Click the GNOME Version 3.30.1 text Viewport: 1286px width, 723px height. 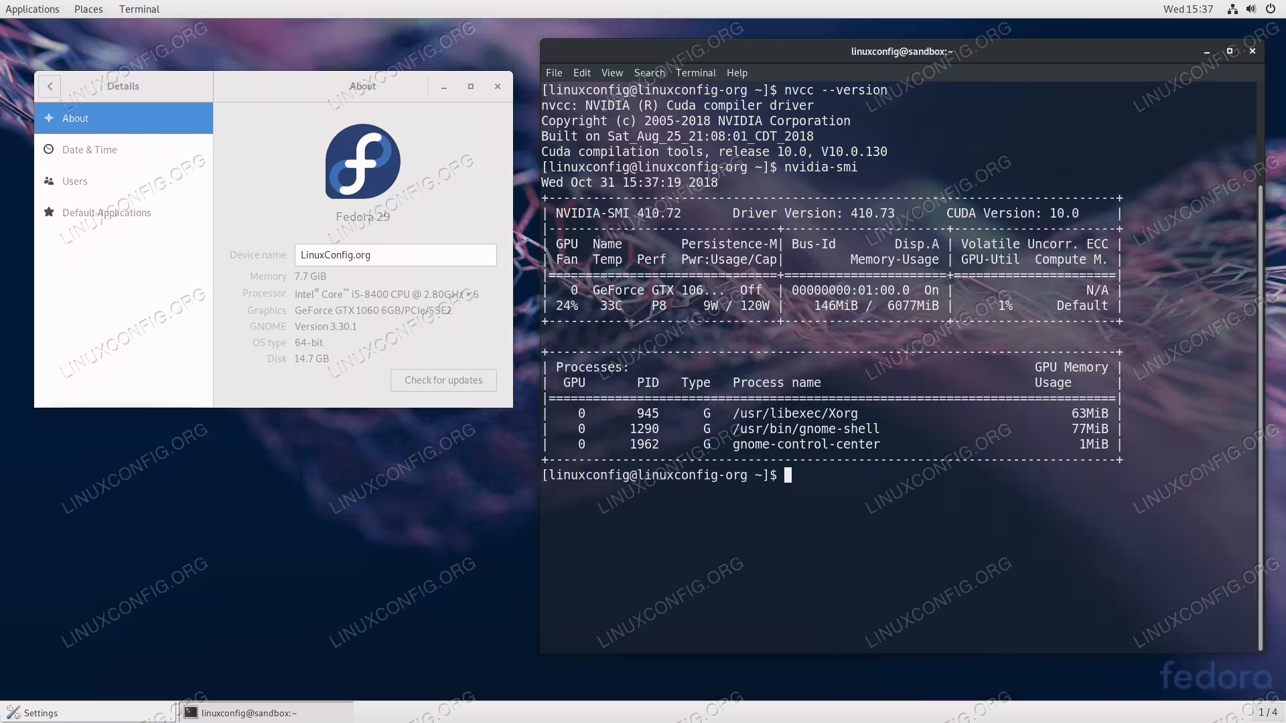pos(326,327)
